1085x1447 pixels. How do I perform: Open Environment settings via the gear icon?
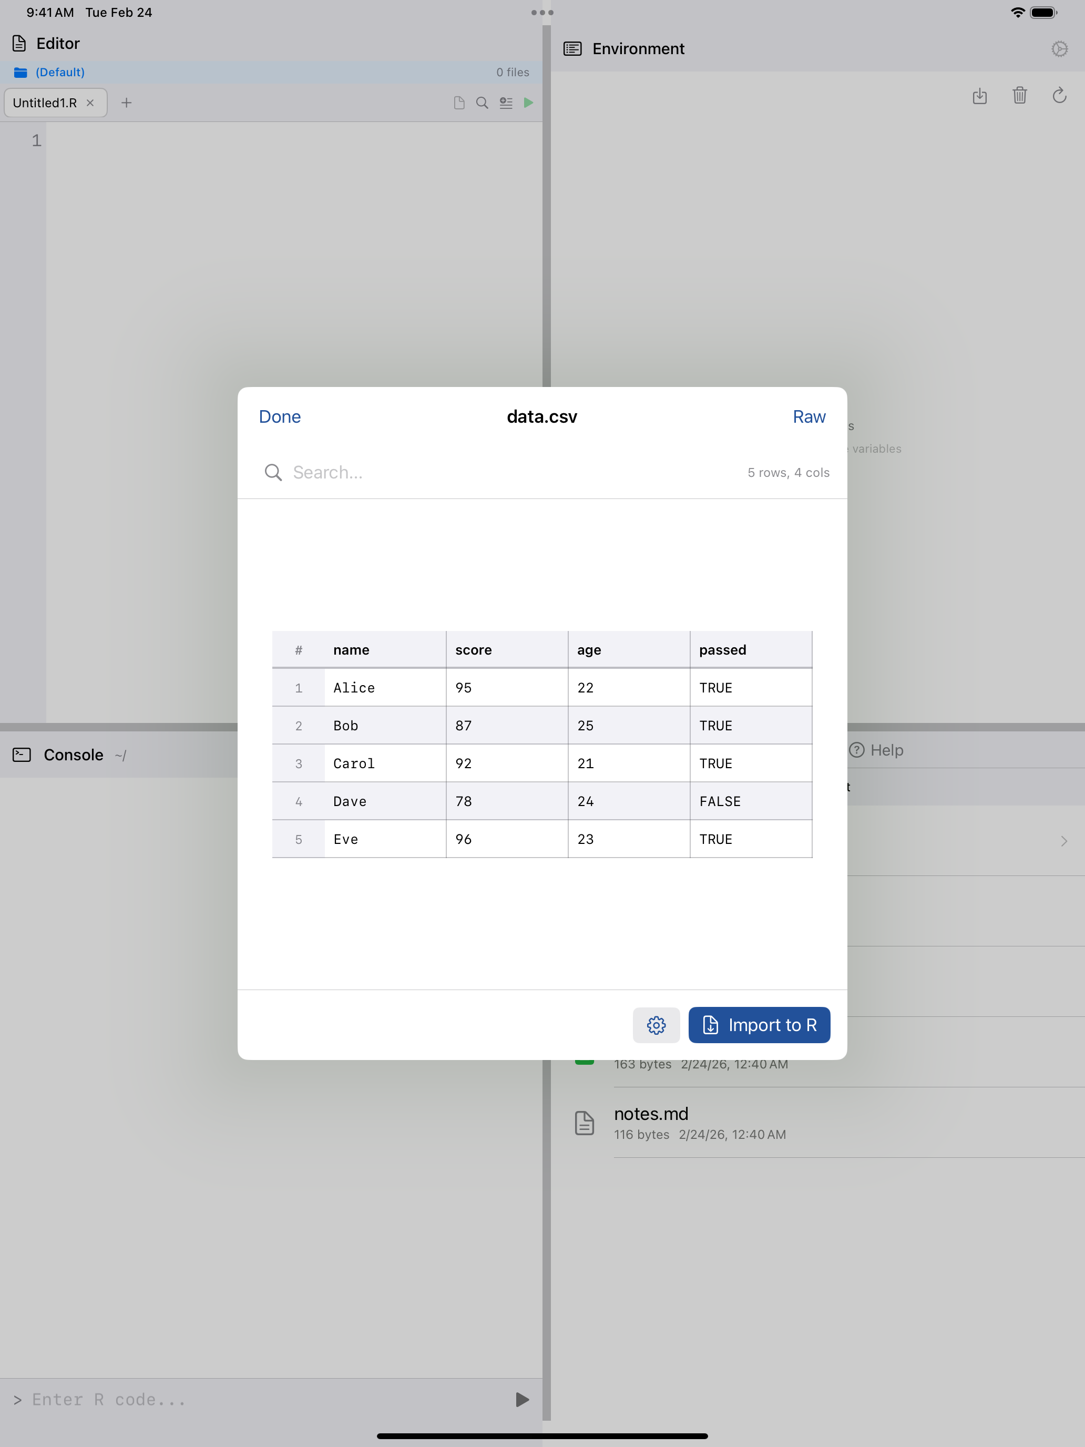point(1060,48)
